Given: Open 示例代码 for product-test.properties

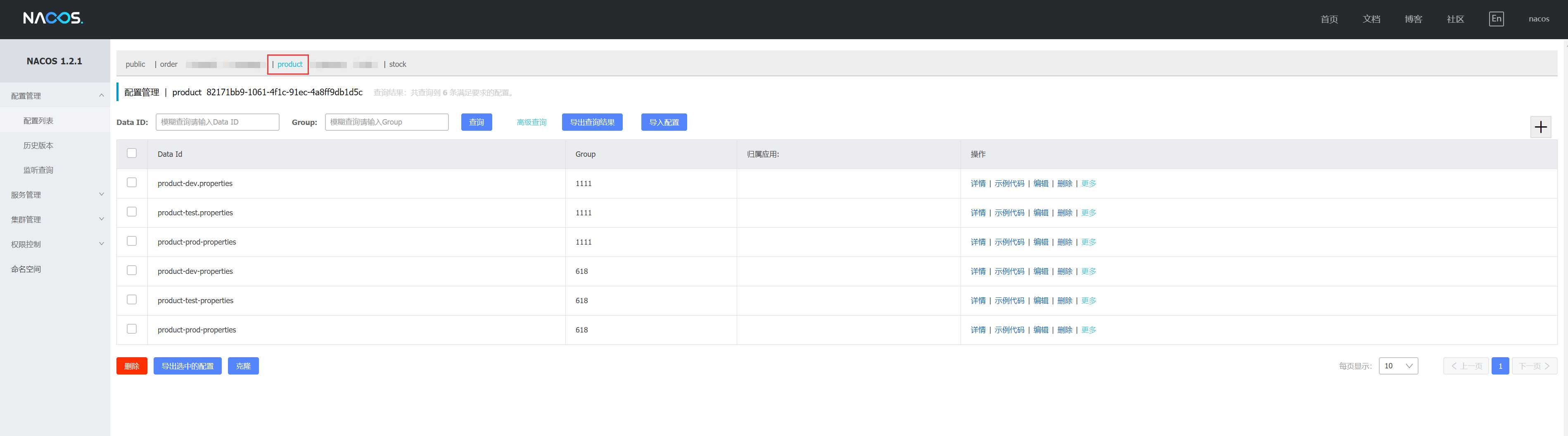Looking at the screenshot, I should tap(1009, 213).
